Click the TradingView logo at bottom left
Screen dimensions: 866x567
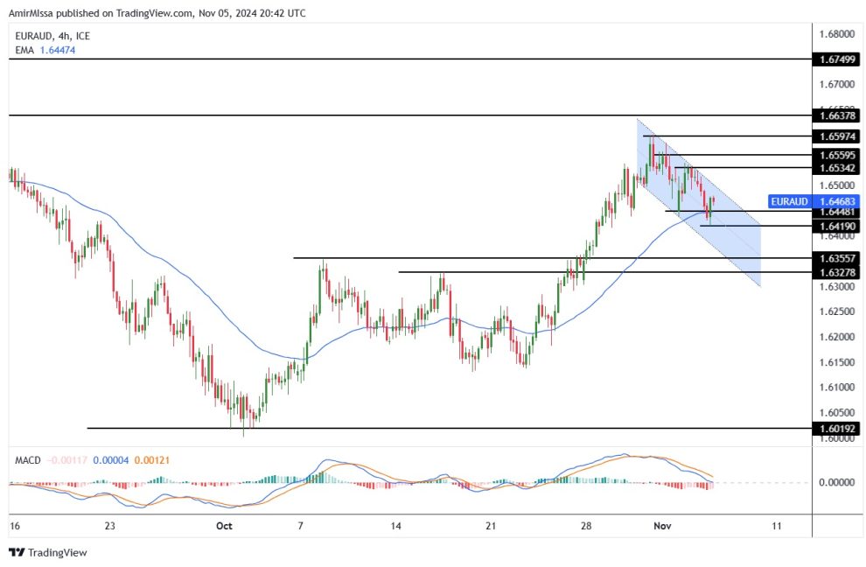[48, 552]
